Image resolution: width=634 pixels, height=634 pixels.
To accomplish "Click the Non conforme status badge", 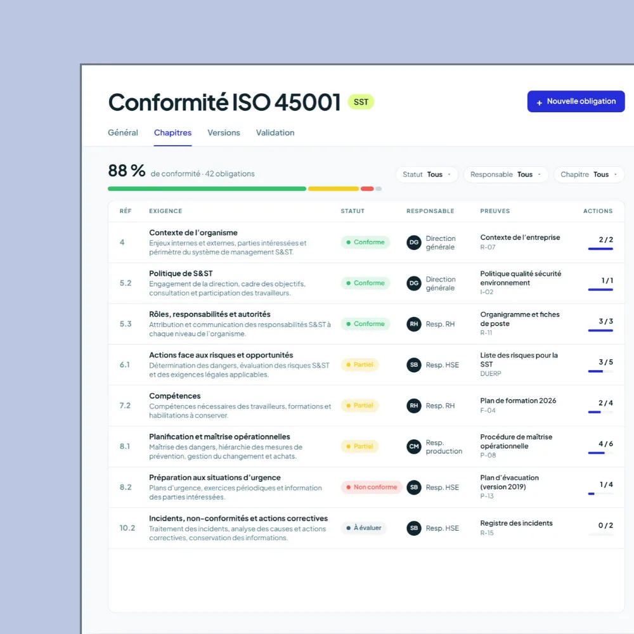I will 371,487.
